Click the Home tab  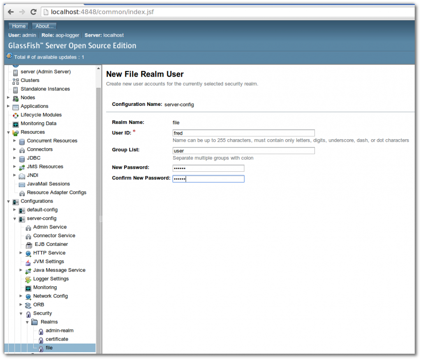18,26
